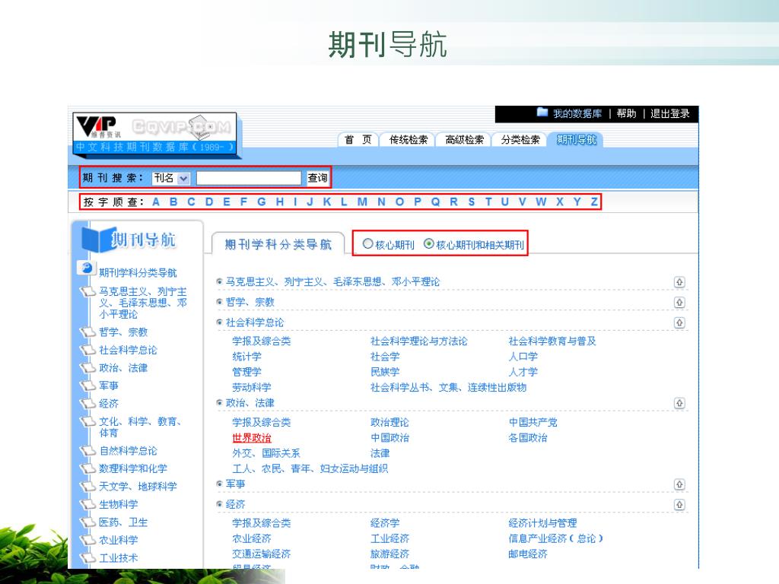Image resolution: width=779 pixels, height=584 pixels.
Task: Open the 我的数据库 folder icon
Action: 542,113
